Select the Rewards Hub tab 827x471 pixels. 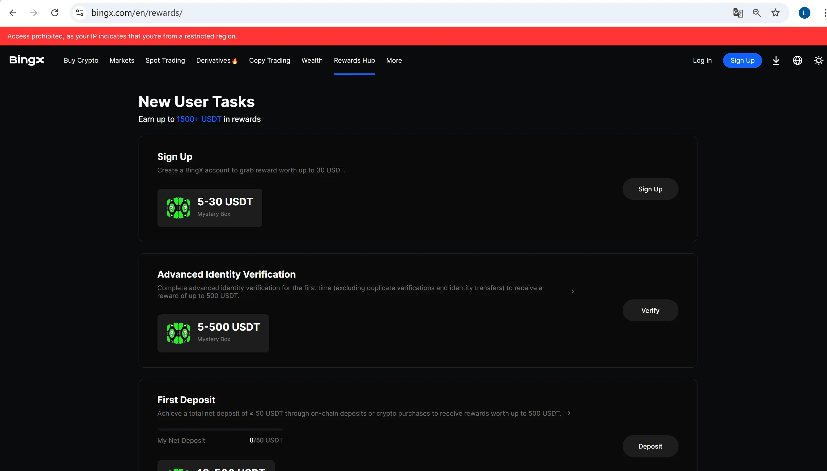click(x=354, y=61)
